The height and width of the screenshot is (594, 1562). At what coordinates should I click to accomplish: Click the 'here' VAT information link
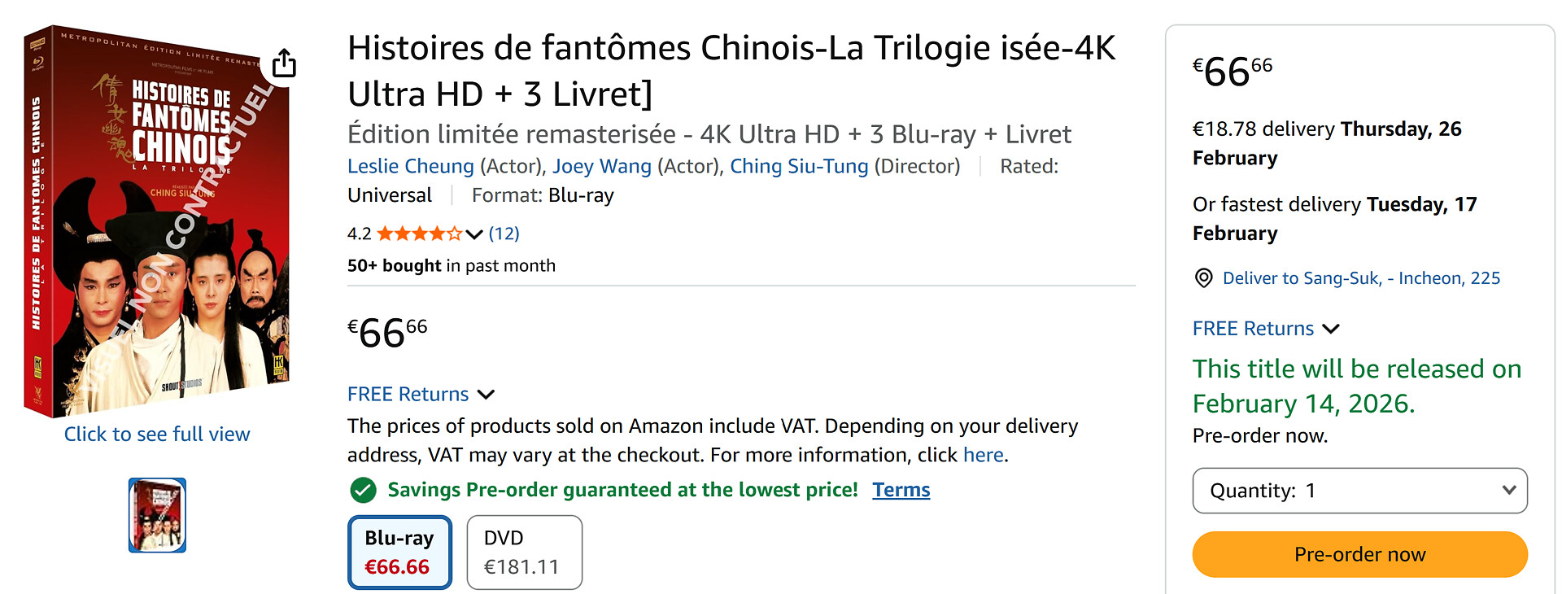(x=983, y=455)
